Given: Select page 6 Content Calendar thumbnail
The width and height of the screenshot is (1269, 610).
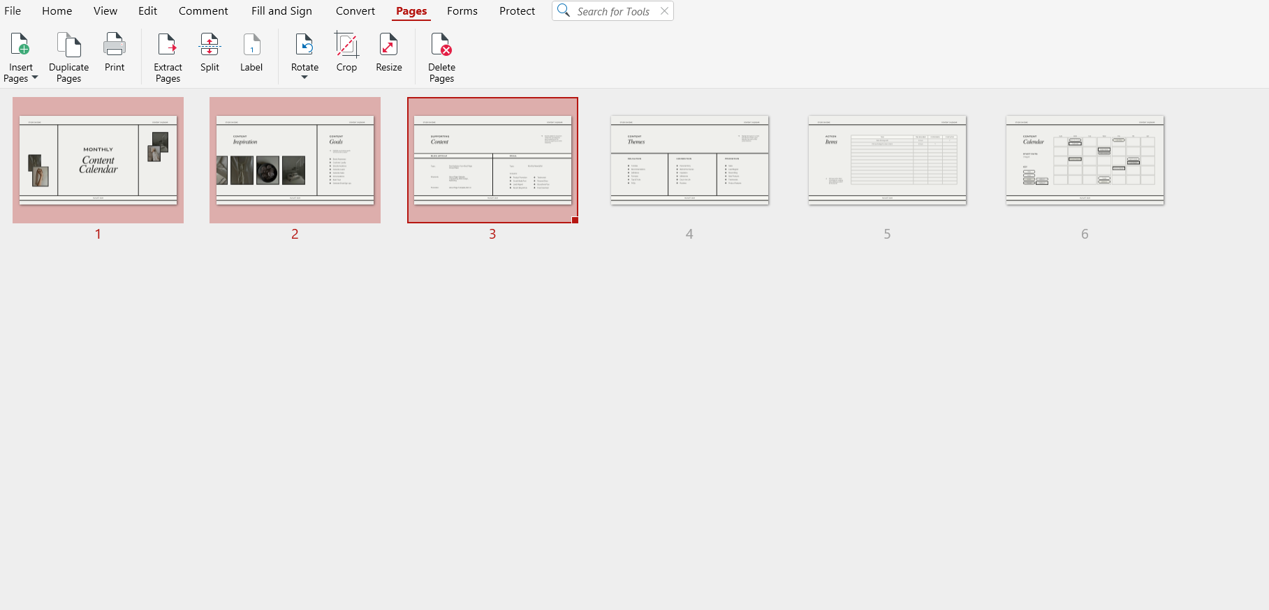Looking at the screenshot, I should coord(1085,160).
